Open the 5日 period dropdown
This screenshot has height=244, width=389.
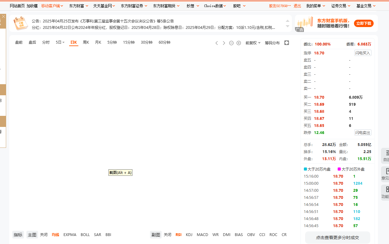point(60,42)
